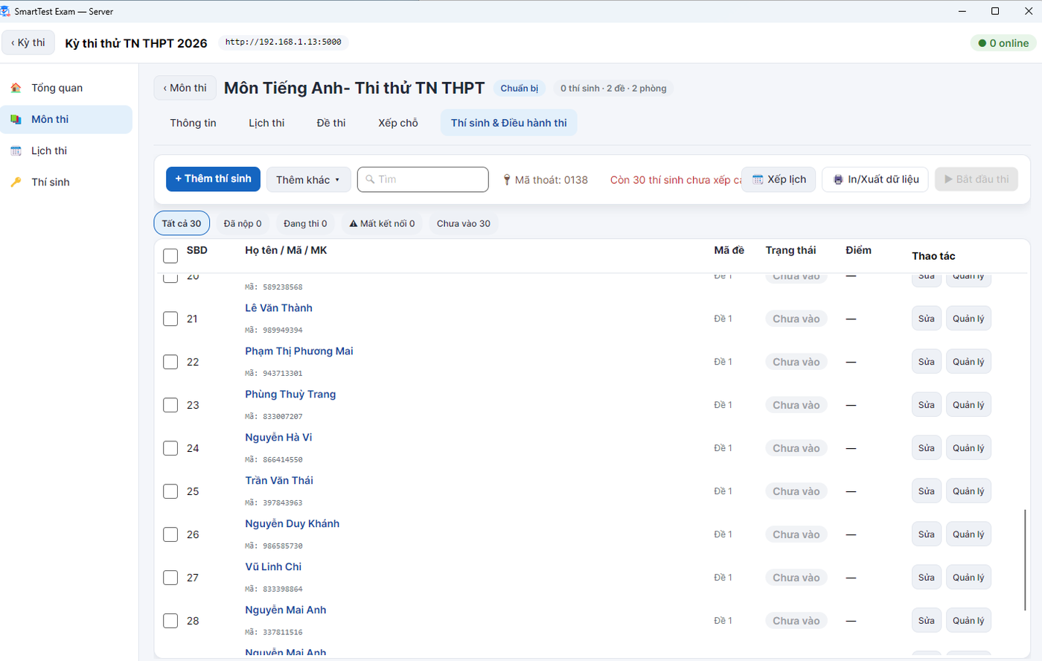Return via the ‹ Môn thi chevron button

click(x=185, y=88)
